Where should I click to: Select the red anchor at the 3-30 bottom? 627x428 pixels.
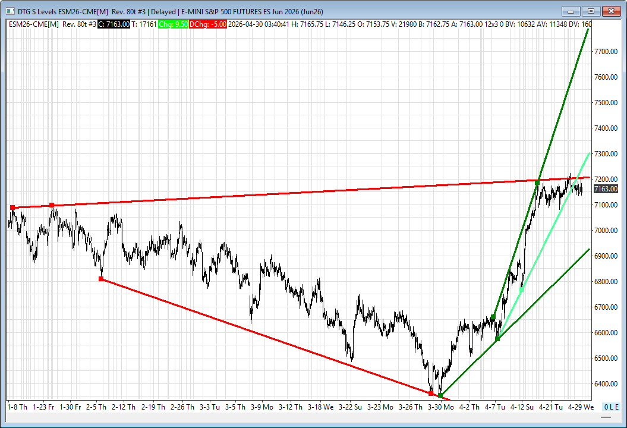pyautogui.click(x=431, y=393)
